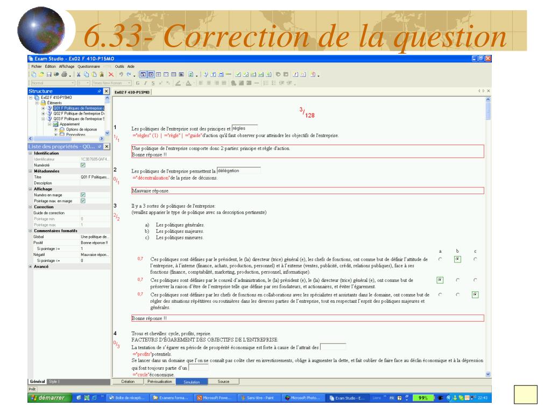
Task: Click the New document toolbar icon
Action: (34, 74)
